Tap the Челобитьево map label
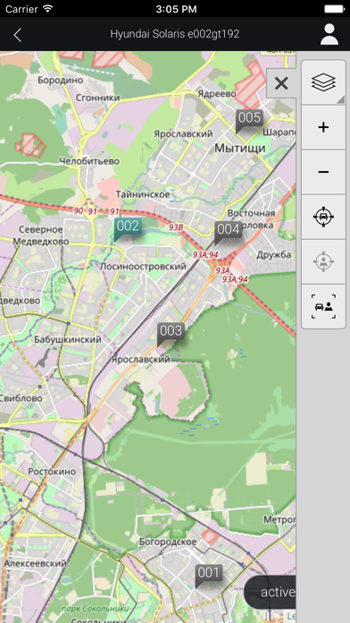The height and width of the screenshot is (623, 350). pos(89,161)
